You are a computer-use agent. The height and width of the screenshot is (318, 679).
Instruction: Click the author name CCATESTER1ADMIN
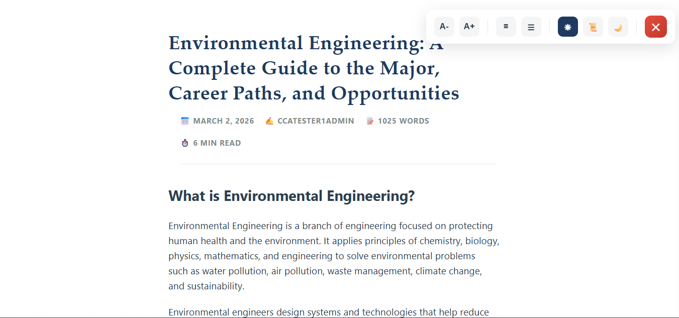tap(316, 121)
